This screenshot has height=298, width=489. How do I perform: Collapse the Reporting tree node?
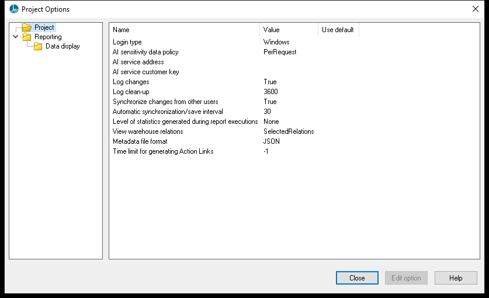15,37
